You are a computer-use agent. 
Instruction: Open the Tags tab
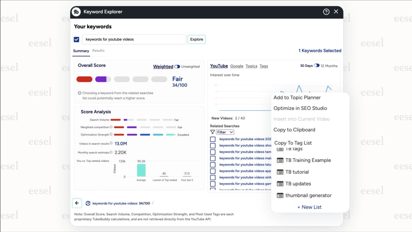pos(264,66)
